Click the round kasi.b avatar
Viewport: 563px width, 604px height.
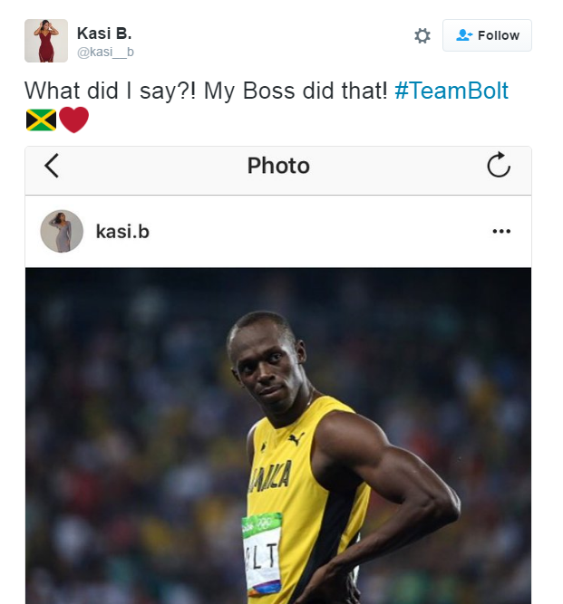click(62, 231)
